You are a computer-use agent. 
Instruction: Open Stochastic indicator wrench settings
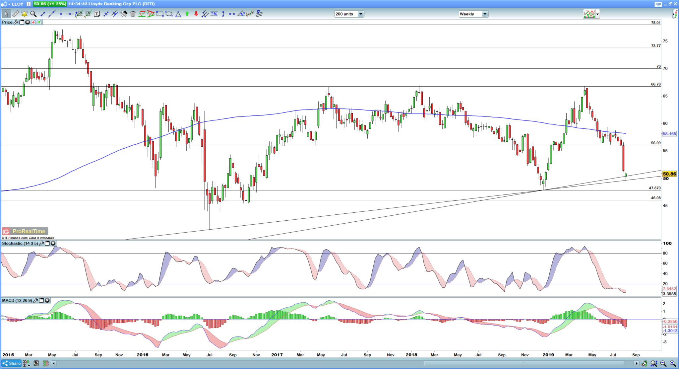(41, 243)
